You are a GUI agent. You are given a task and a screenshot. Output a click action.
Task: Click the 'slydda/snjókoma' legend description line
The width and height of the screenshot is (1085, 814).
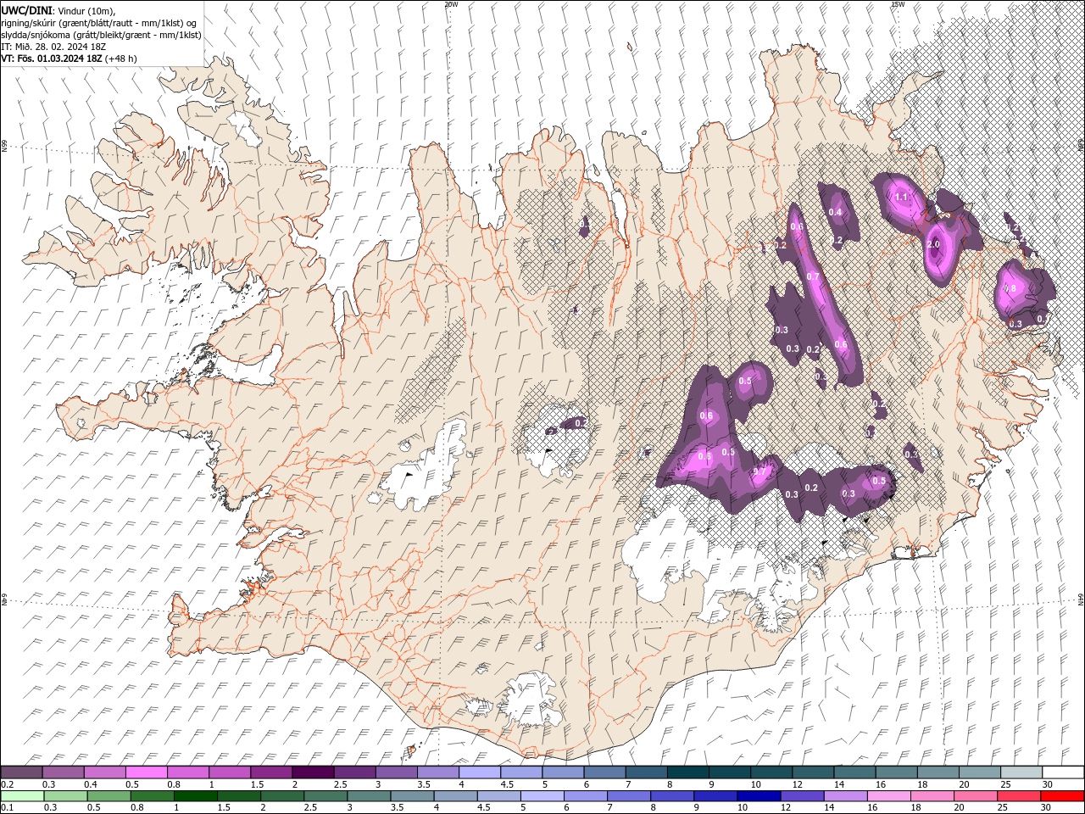pos(101,35)
